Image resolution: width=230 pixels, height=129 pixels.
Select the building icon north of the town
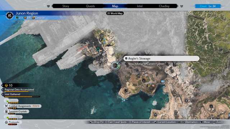pyautogui.click(x=102, y=35)
